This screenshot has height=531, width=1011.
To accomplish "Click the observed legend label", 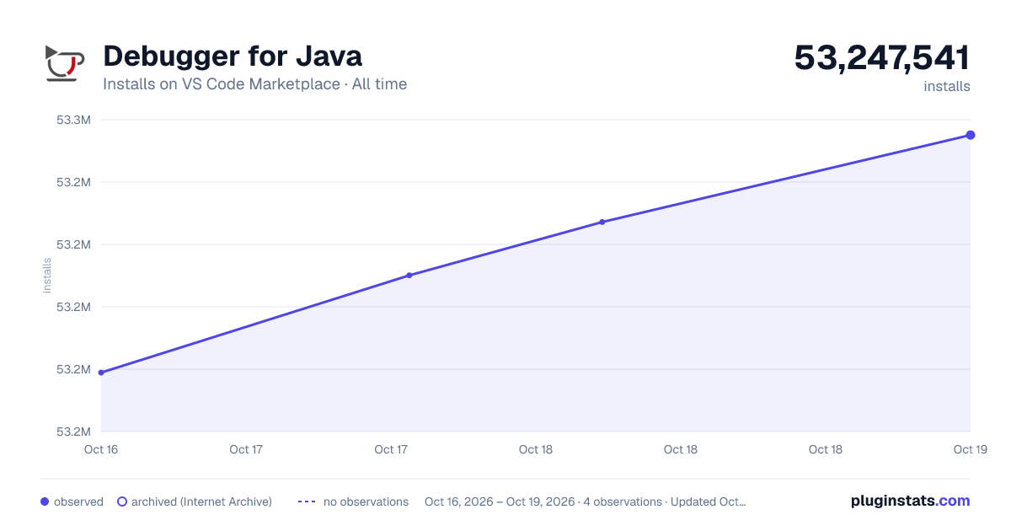I will [78, 501].
